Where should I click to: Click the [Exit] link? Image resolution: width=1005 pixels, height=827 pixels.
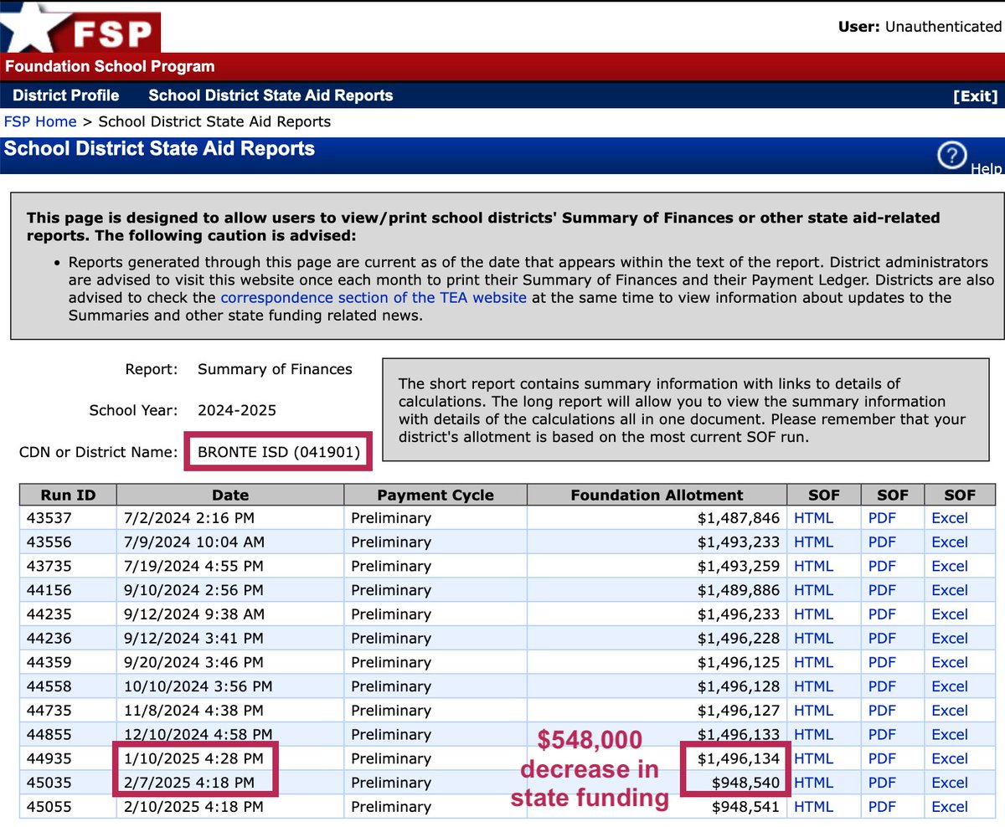(976, 96)
